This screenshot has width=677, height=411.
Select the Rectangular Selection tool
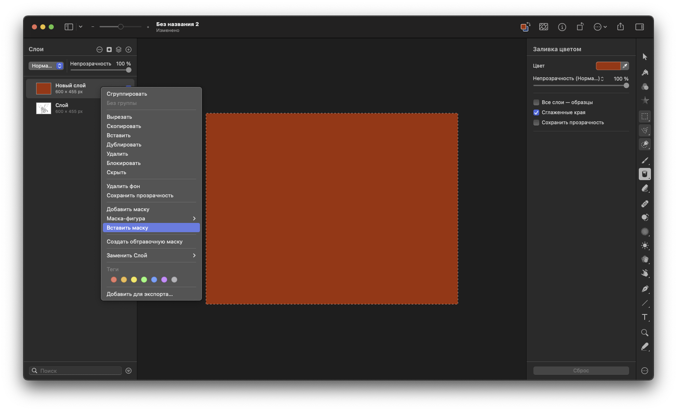[x=645, y=116]
